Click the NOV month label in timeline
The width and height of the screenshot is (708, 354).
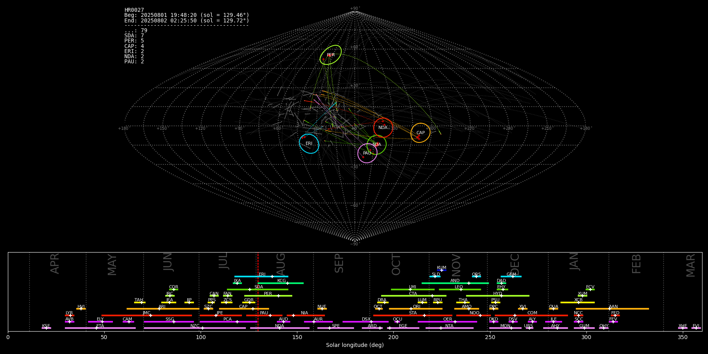click(456, 265)
